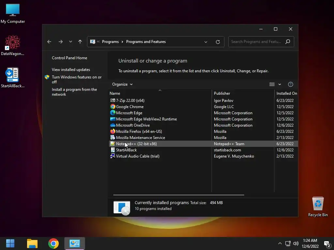The width and height of the screenshot is (334, 250).
Task: Open the Windows Start button
Action: [x=10, y=243]
